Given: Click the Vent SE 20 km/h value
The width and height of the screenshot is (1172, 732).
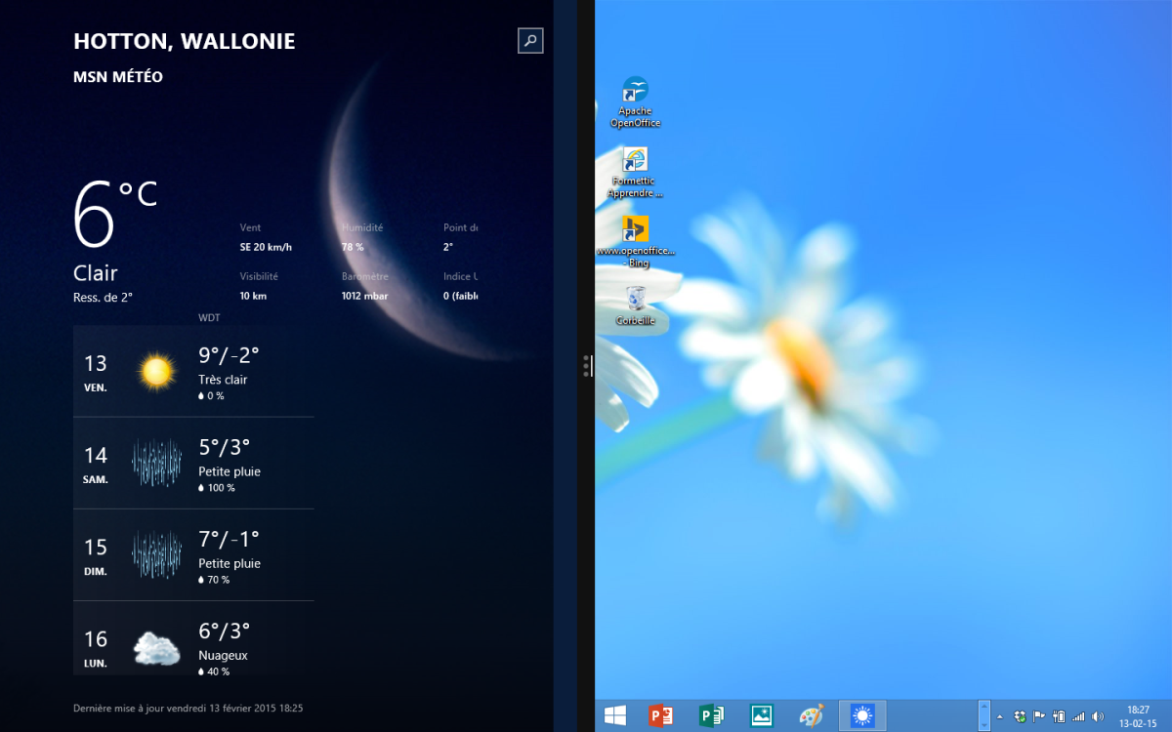Looking at the screenshot, I should [x=266, y=247].
